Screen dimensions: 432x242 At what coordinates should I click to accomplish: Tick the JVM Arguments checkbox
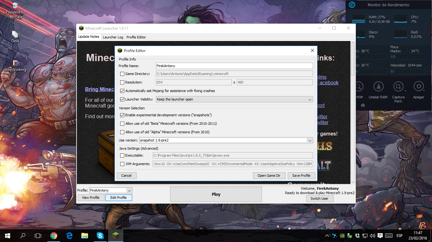coord(122,164)
